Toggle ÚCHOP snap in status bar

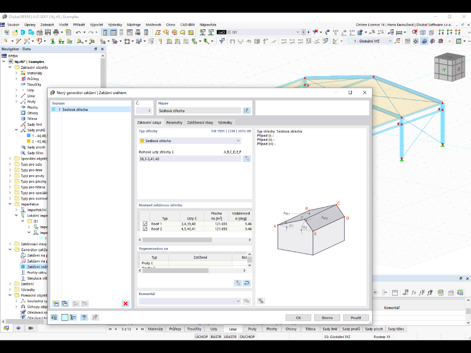[x=202, y=337]
